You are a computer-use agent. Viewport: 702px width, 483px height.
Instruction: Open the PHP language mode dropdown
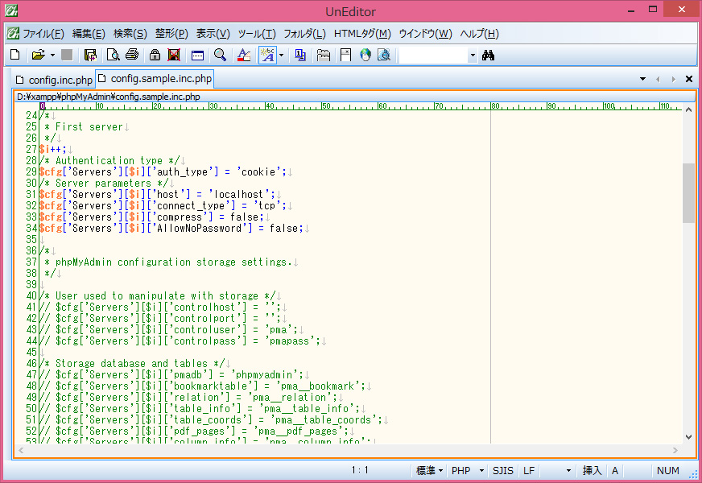468,470
